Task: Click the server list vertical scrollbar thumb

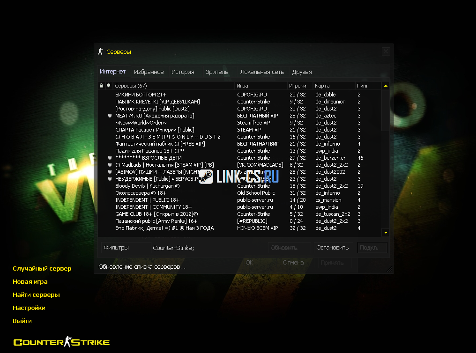Action: (386, 110)
